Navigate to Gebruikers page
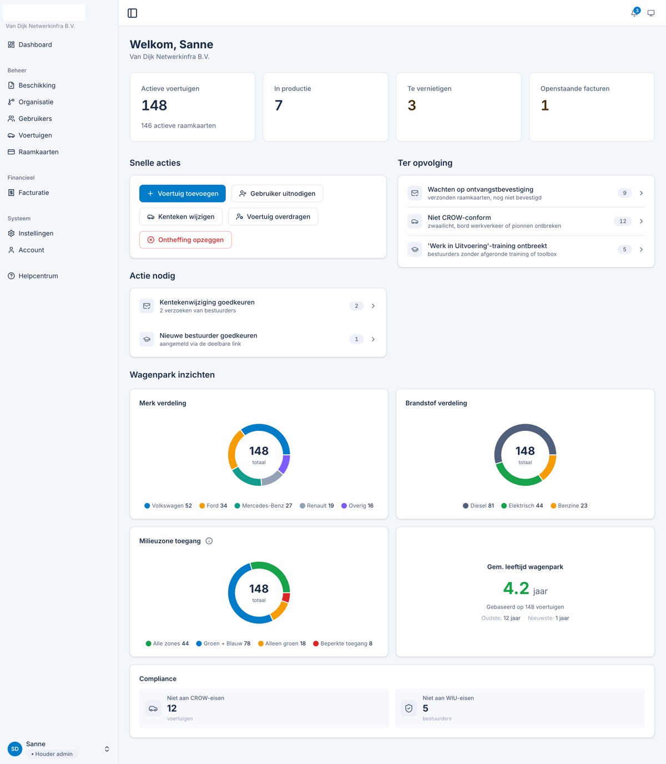 point(59,119)
